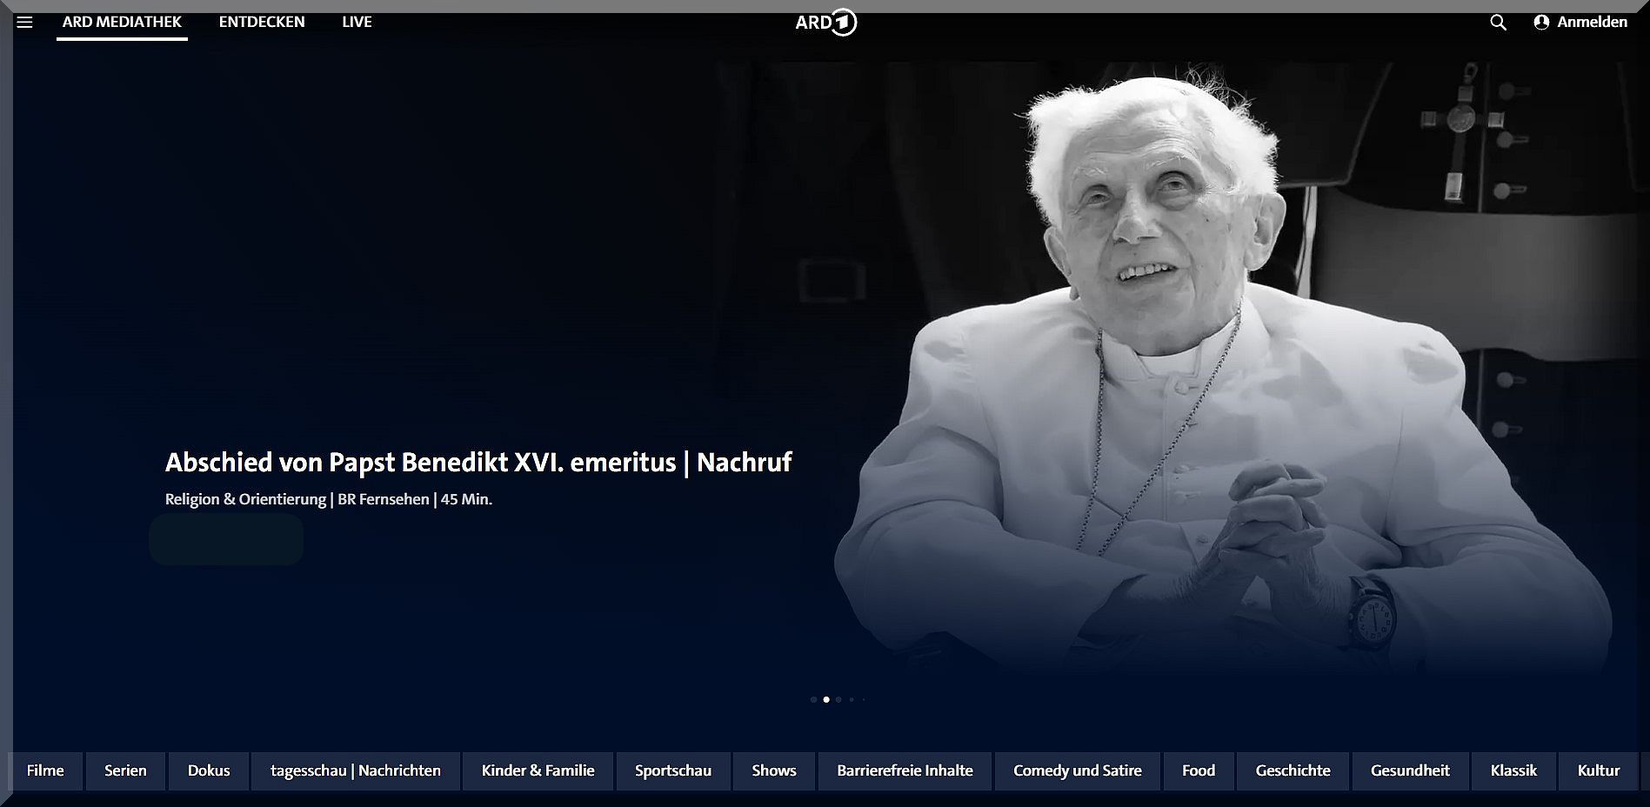Open the Comedy und Satire category
Viewport: 1650px width, 807px height.
[1077, 770]
